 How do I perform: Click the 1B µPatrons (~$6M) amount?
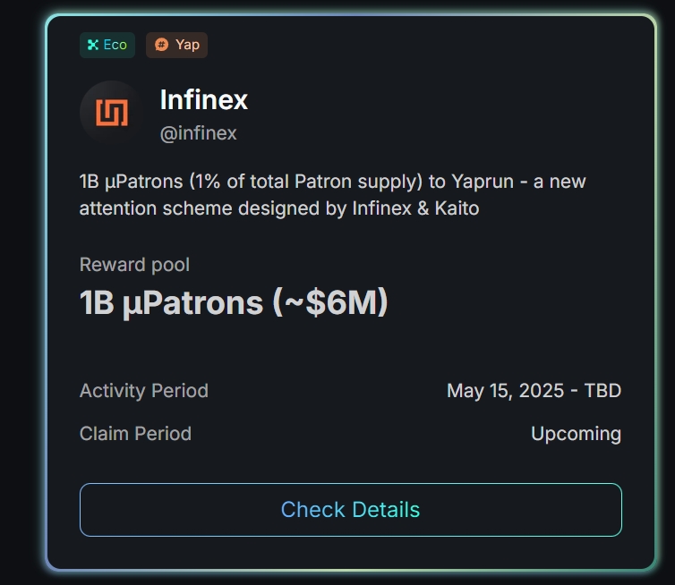click(x=234, y=302)
